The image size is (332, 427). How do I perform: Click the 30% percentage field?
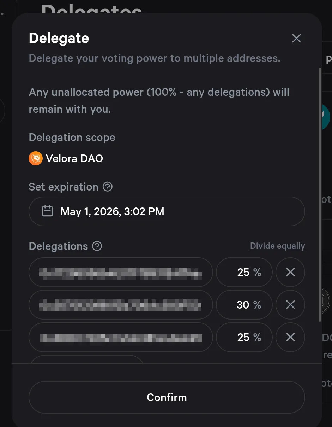tap(244, 305)
